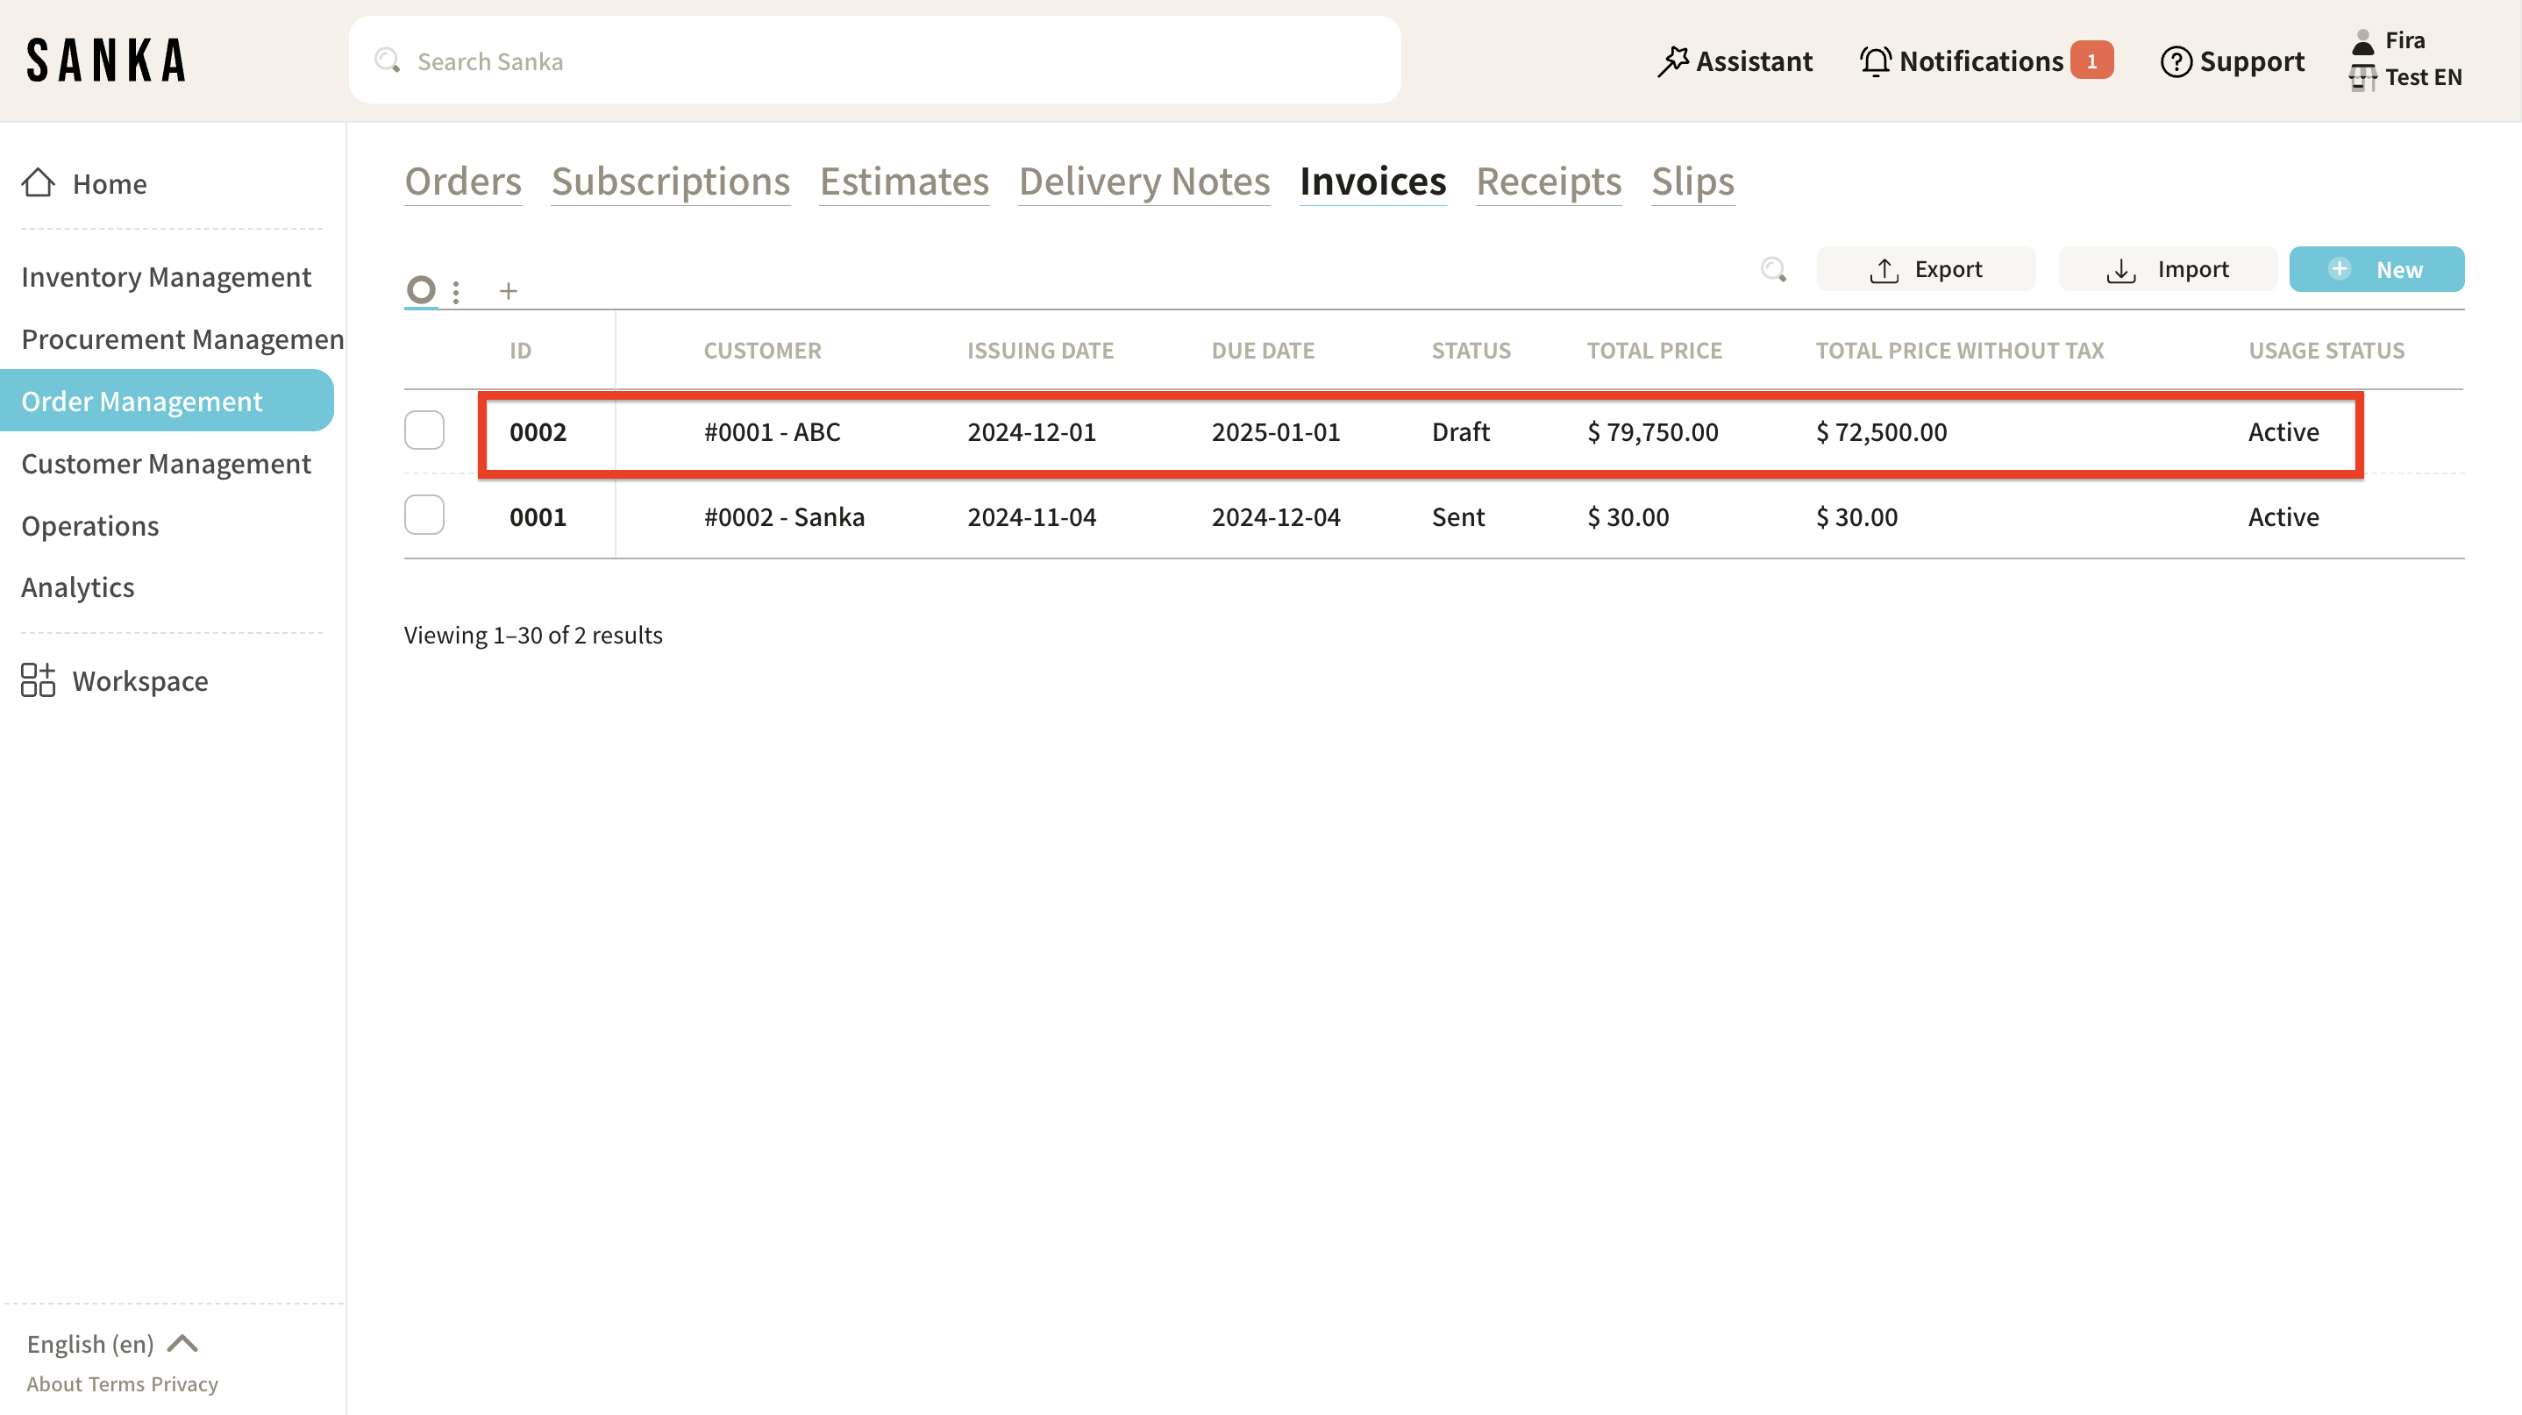Click the Export button
2522x1415 pixels.
tap(1926, 269)
